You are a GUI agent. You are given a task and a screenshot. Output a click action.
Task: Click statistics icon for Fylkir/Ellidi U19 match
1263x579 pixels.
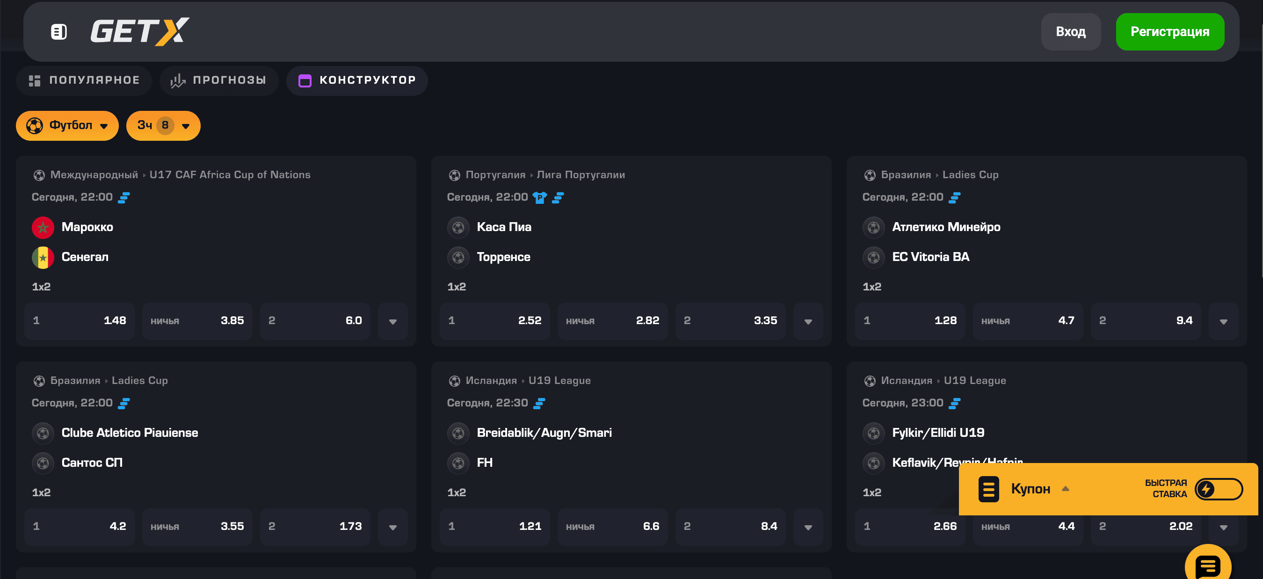click(955, 403)
